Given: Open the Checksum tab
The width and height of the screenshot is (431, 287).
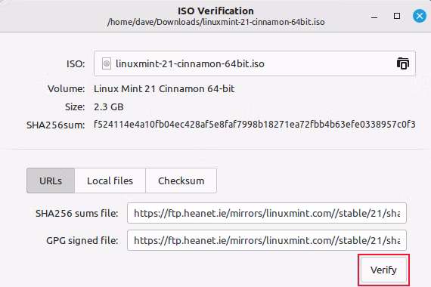Looking at the screenshot, I should [x=181, y=181].
